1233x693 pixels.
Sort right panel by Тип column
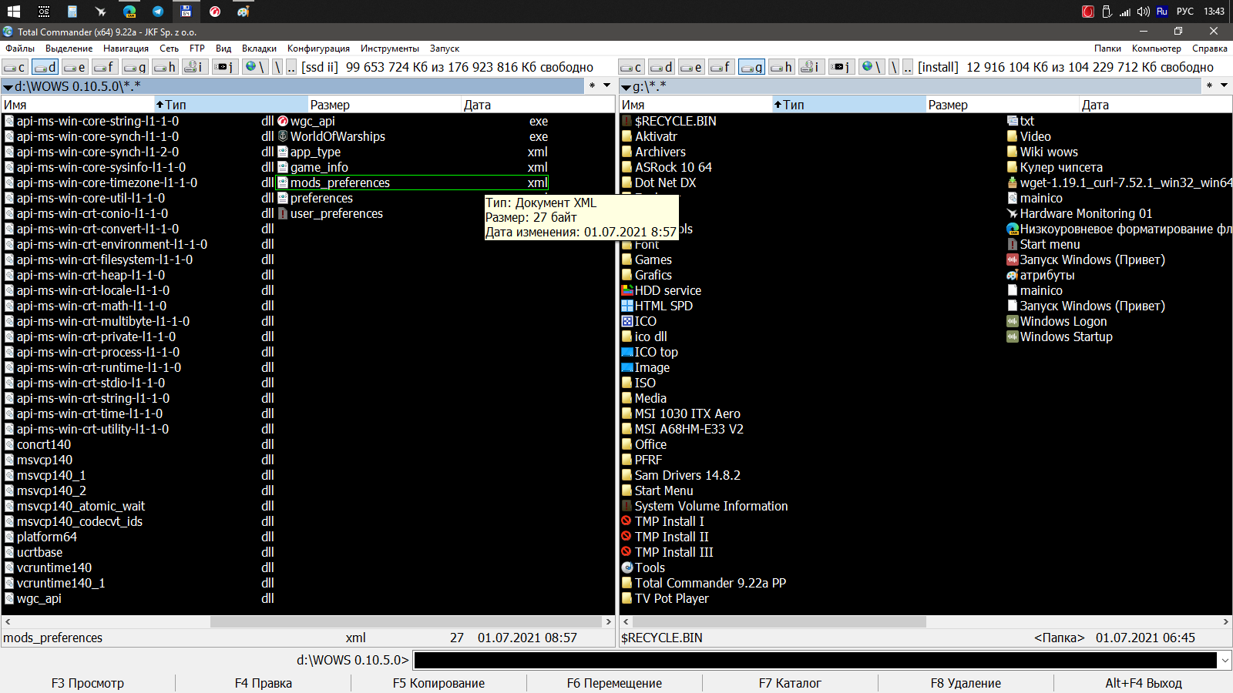coord(848,105)
